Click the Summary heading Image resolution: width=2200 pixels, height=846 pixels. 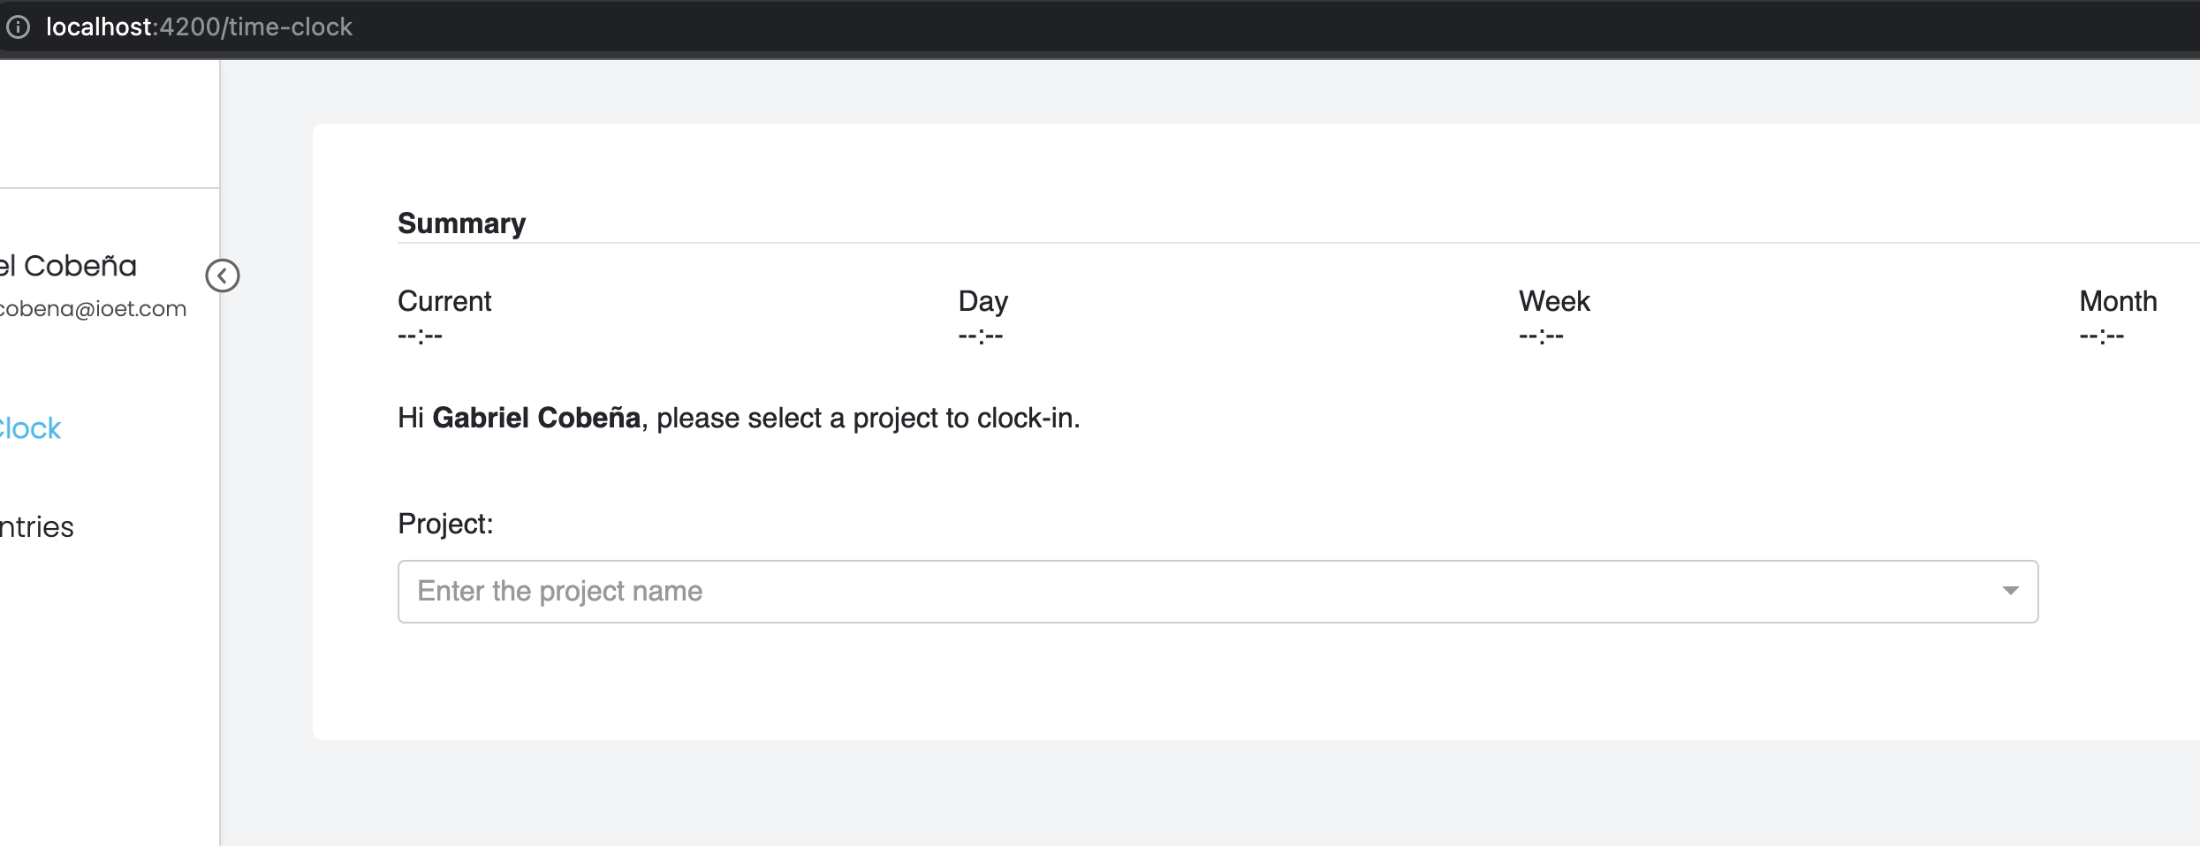pyautogui.click(x=461, y=223)
